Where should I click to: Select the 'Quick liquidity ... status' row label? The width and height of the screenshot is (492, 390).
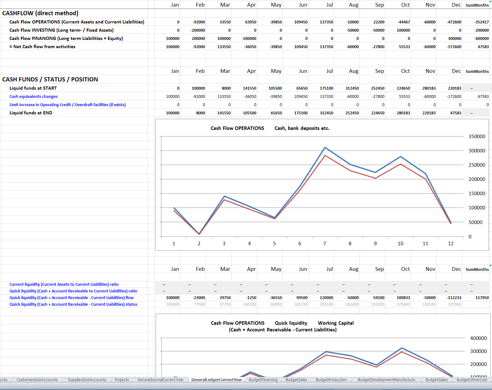point(73,304)
